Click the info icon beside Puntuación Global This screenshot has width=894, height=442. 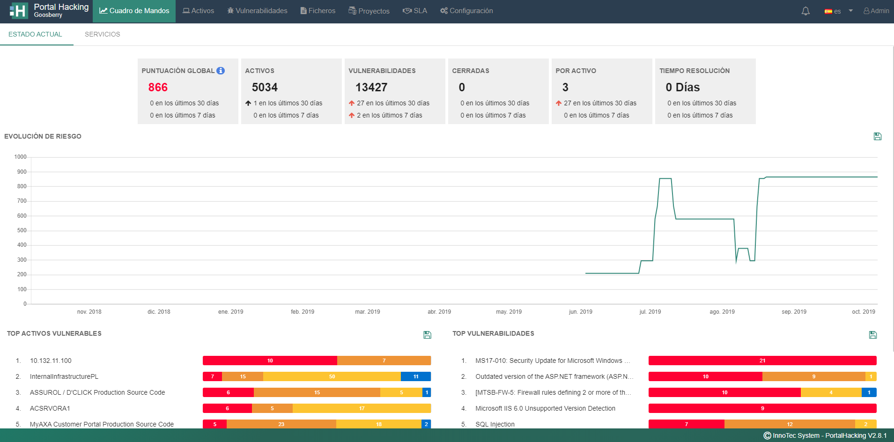pos(221,71)
